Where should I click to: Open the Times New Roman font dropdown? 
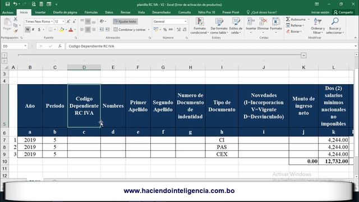click(52, 21)
